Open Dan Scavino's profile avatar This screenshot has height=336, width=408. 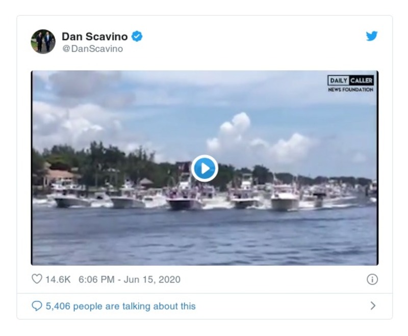pos(43,41)
